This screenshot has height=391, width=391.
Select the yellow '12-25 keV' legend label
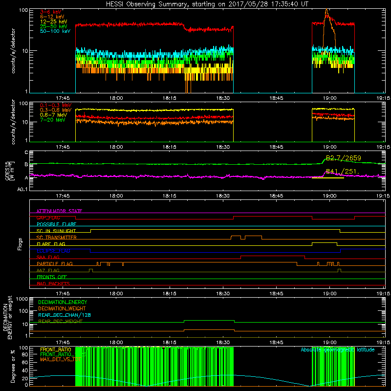[54, 22]
